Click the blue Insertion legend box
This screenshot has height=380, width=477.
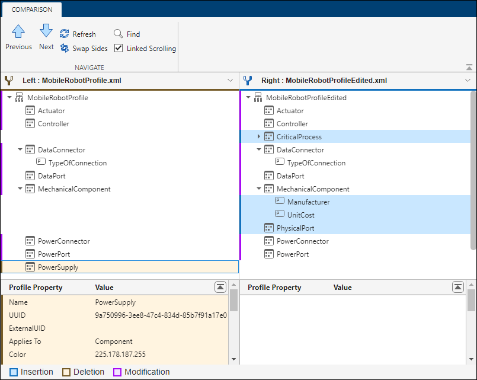coord(13,372)
